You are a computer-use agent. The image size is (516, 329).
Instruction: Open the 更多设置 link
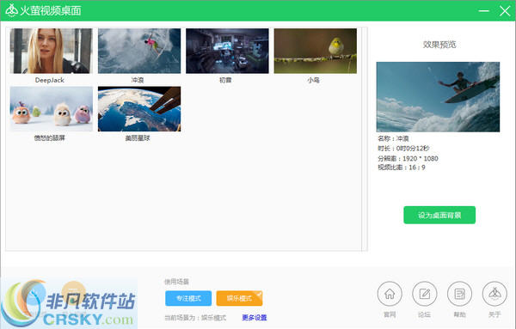pos(254,318)
